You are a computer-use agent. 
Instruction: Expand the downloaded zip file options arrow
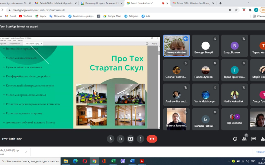(x=26, y=152)
